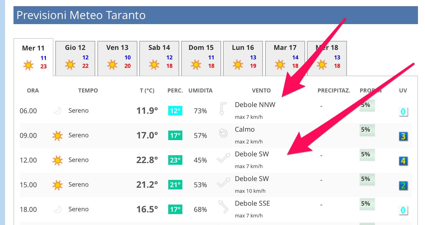The image size is (425, 225).
Task: Show the Dom 15 forecast tab
Action: tap(201, 58)
